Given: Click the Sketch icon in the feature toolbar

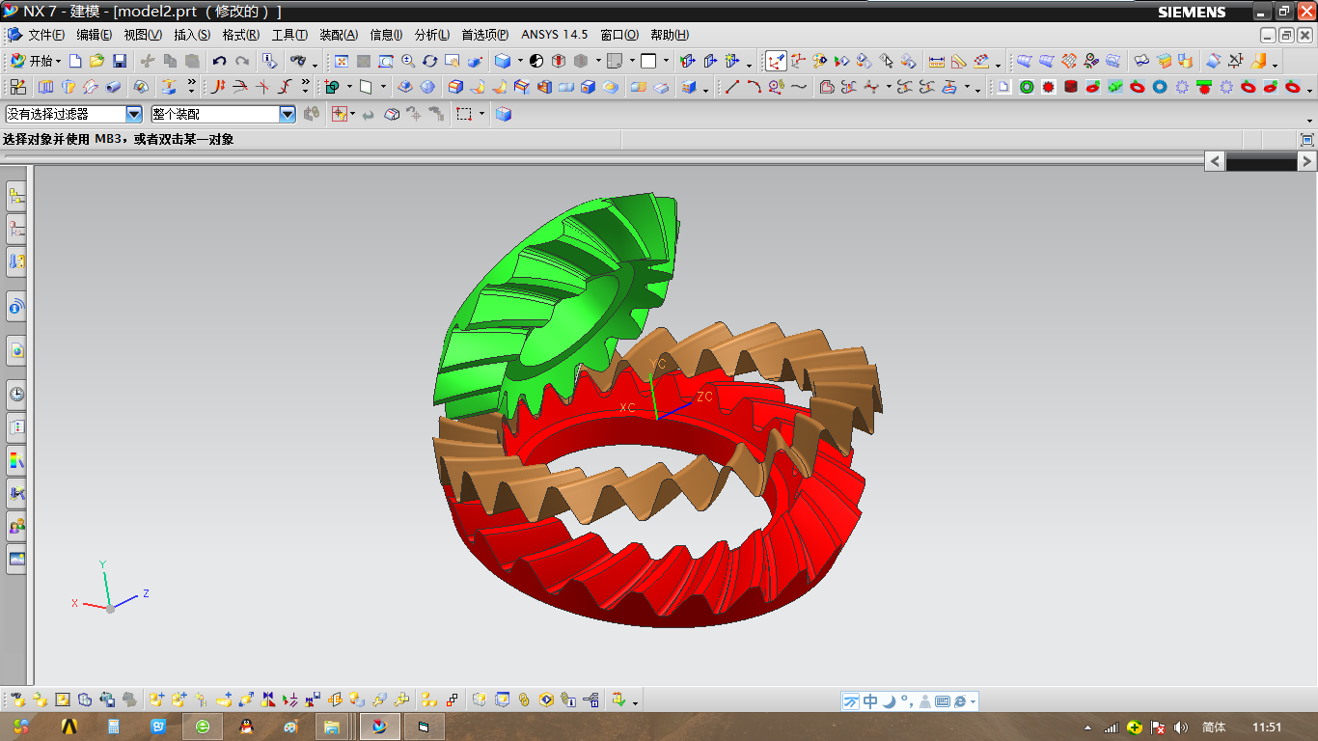Looking at the screenshot, I should point(18,87).
